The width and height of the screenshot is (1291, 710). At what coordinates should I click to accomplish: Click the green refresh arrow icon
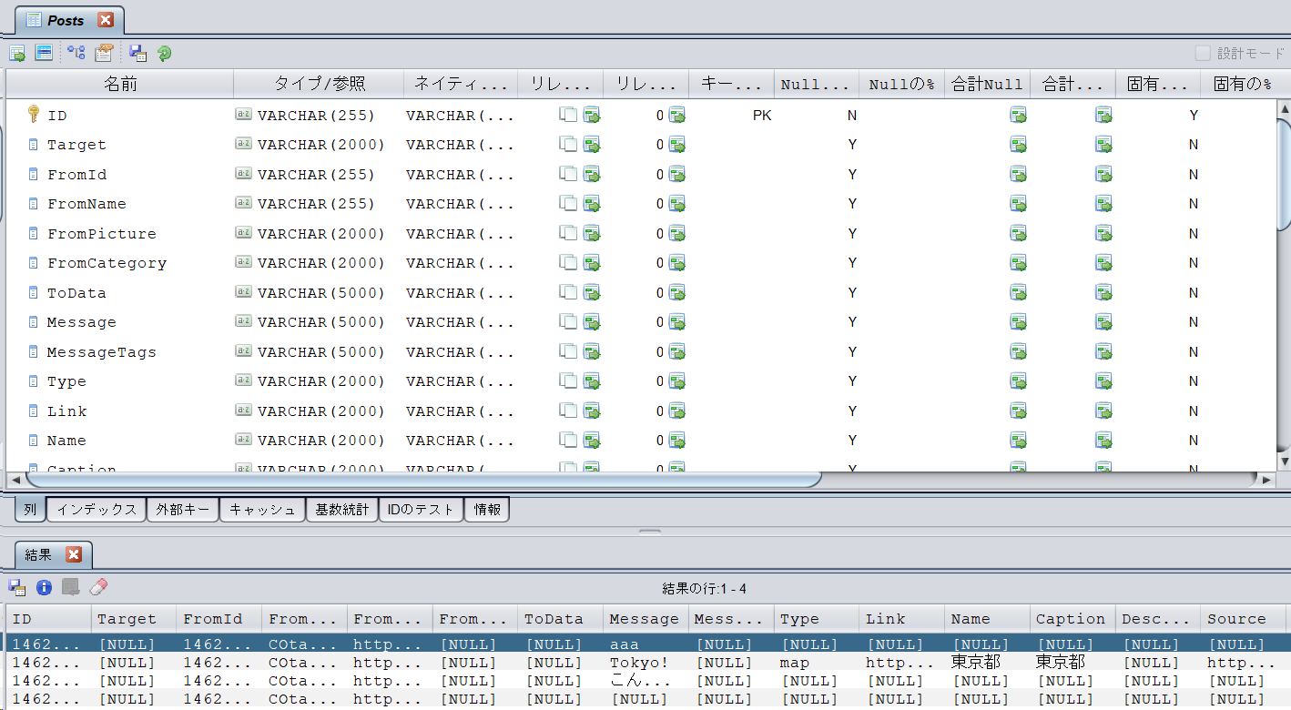coord(164,53)
